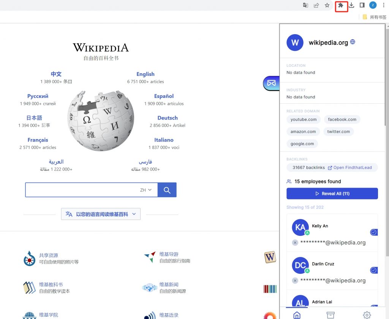The width and height of the screenshot is (389, 319).
Task: Expand the read Wikipedia in your language list
Action: (101, 214)
